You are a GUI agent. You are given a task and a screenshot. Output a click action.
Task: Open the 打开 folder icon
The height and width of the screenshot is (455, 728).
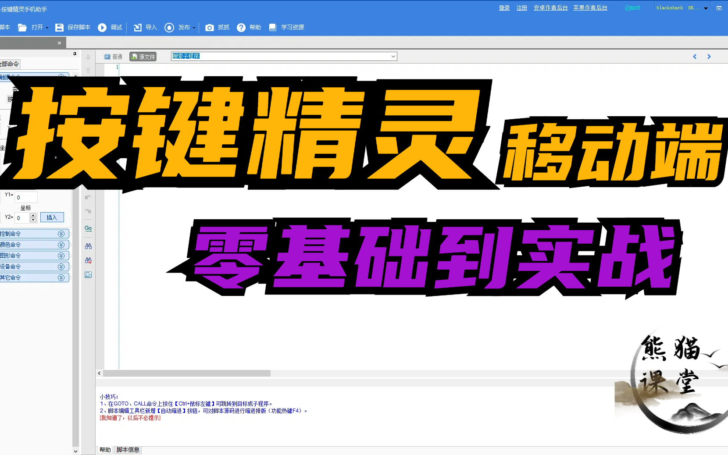pyautogui.click(x=22, y=28)
